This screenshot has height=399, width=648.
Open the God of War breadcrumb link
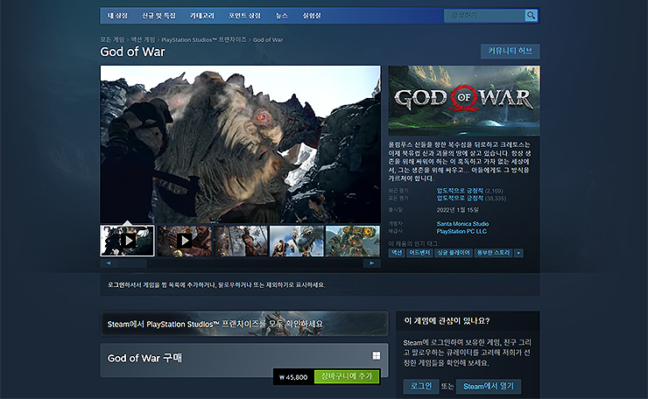[268, 39]
